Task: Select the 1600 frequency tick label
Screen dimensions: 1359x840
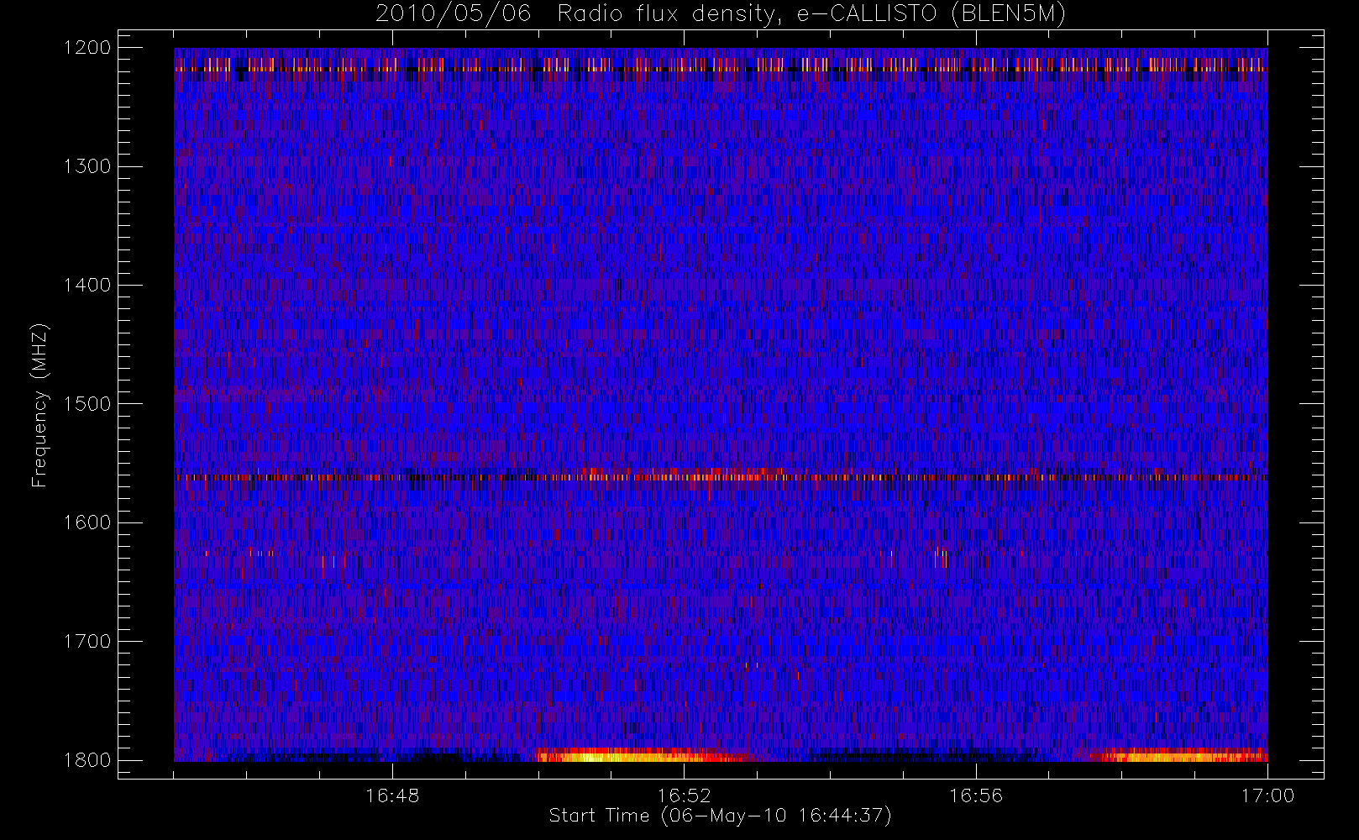Action: pyautogui.click(x=87, y=522)
